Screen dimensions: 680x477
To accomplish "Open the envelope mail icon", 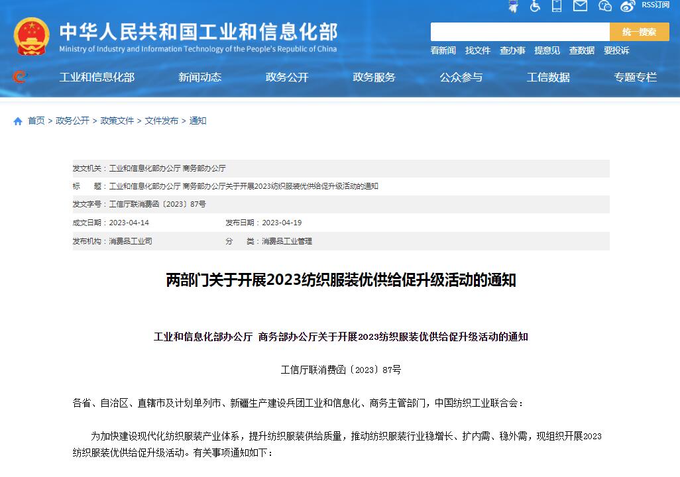I will 580,6.
